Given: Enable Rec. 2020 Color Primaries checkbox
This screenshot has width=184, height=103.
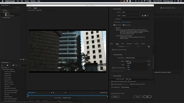Looking at the screenshot, I should point(113,68).
